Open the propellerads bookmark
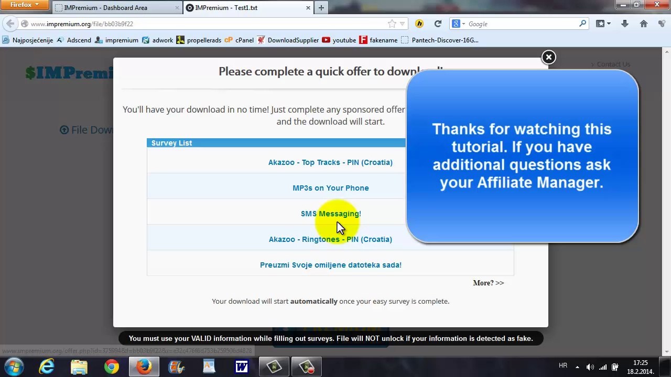This screenshot has height=377, width=671. coord(199,40)
